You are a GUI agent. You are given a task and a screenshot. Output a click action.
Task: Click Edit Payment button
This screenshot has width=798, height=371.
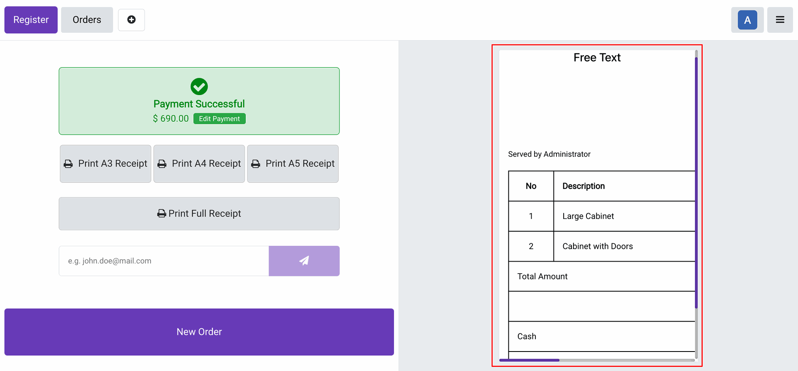[219, 119]
